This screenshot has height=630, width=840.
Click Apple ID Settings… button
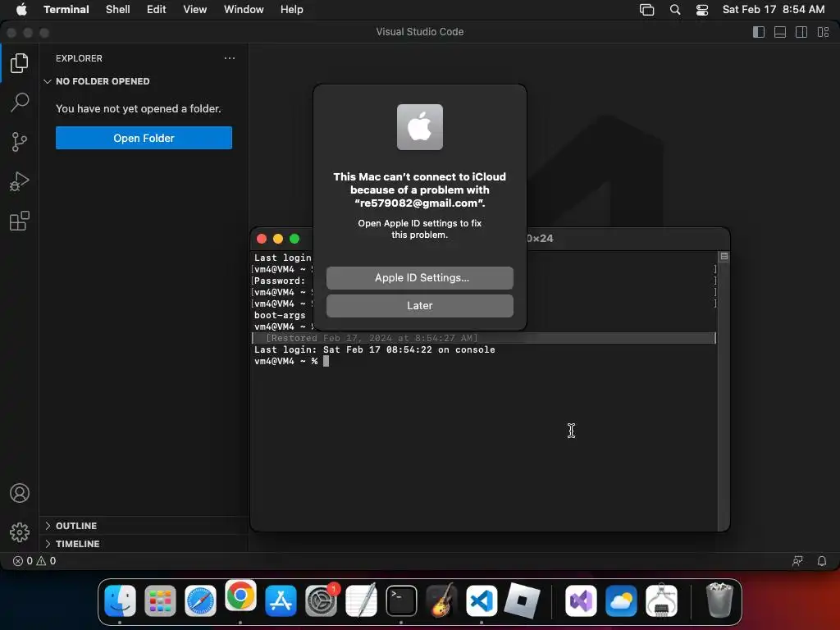click(419, 277)
